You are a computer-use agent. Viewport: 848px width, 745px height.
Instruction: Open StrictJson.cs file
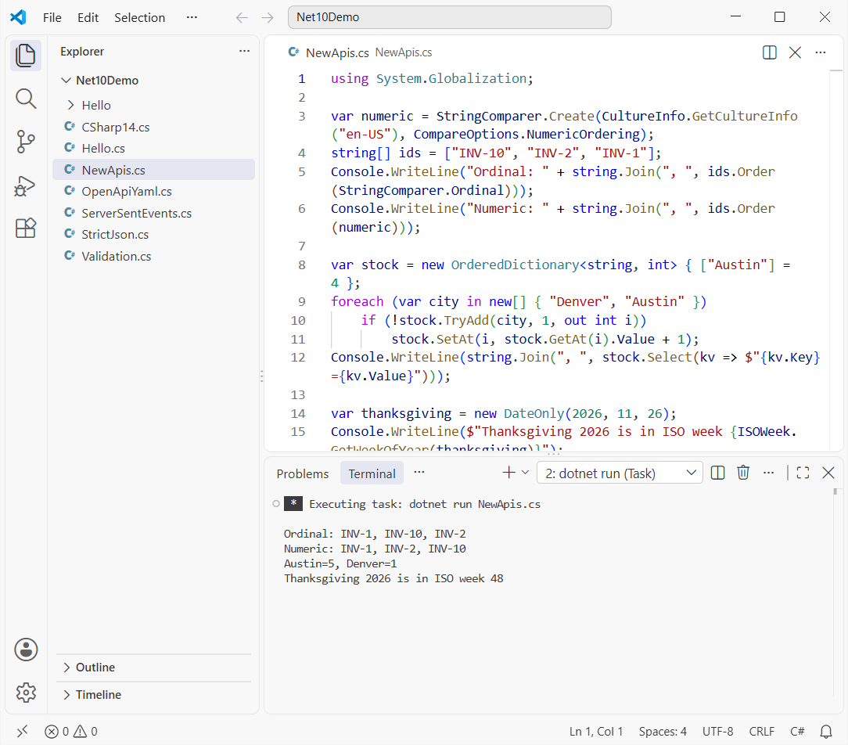153,234
